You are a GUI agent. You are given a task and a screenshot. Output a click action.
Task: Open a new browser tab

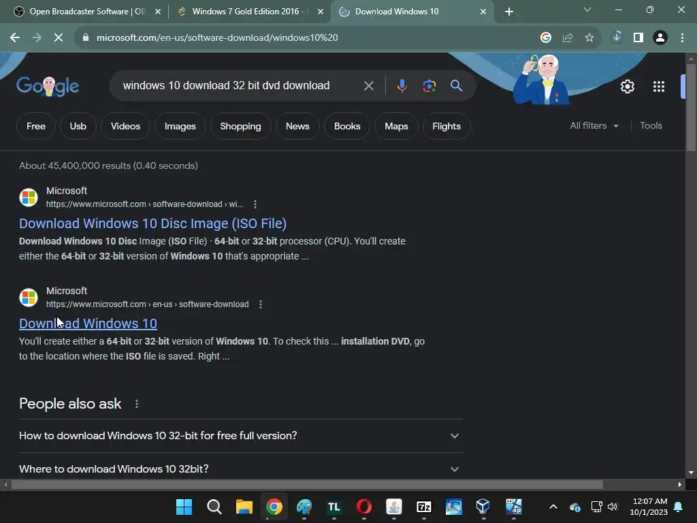[x=509, y=12]
